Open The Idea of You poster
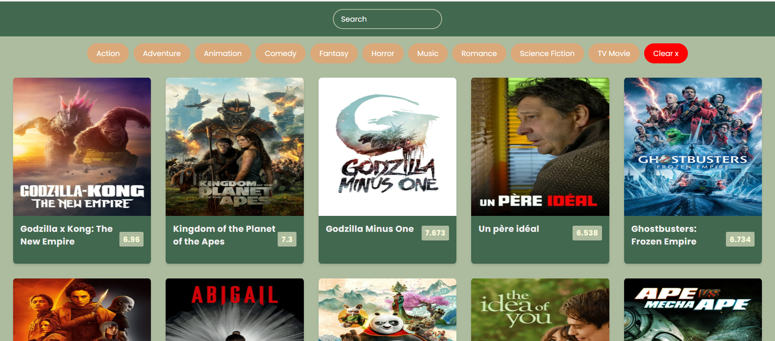Viewport: 775px width, 341px height. (x=540, y=310)
